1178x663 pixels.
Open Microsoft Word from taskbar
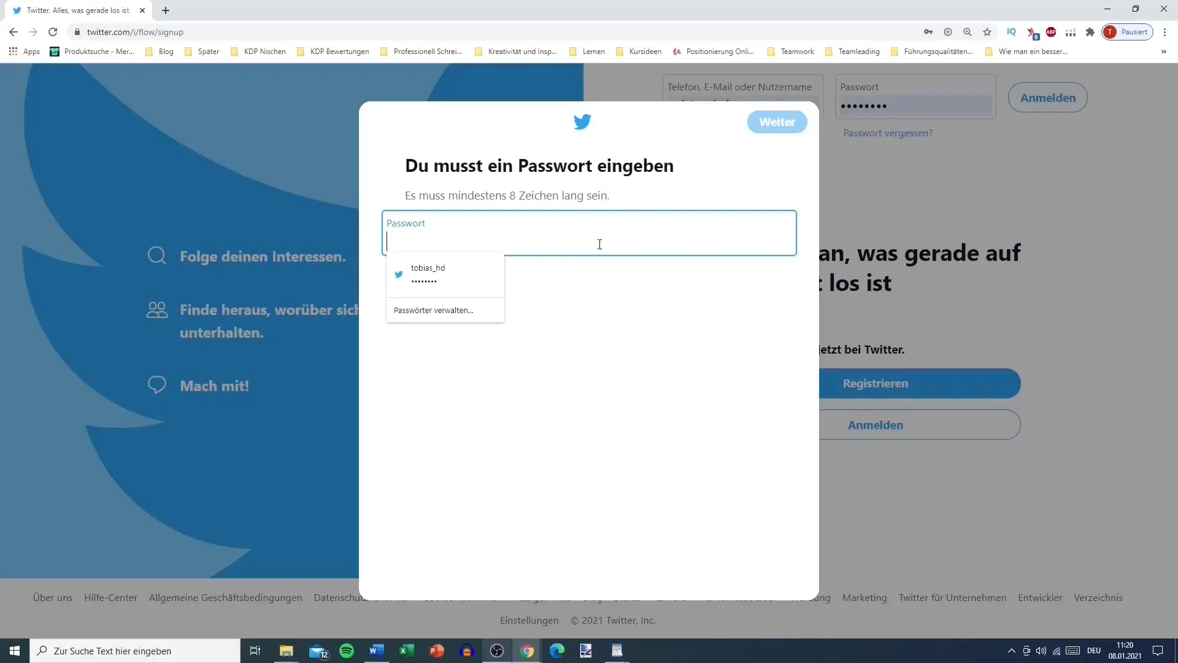tap(376, 651)
